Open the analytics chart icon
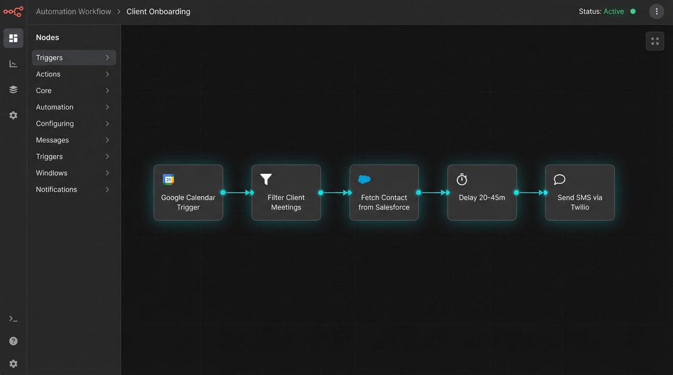The height and width of the screenshot is (375, 673). coord(13,64)
